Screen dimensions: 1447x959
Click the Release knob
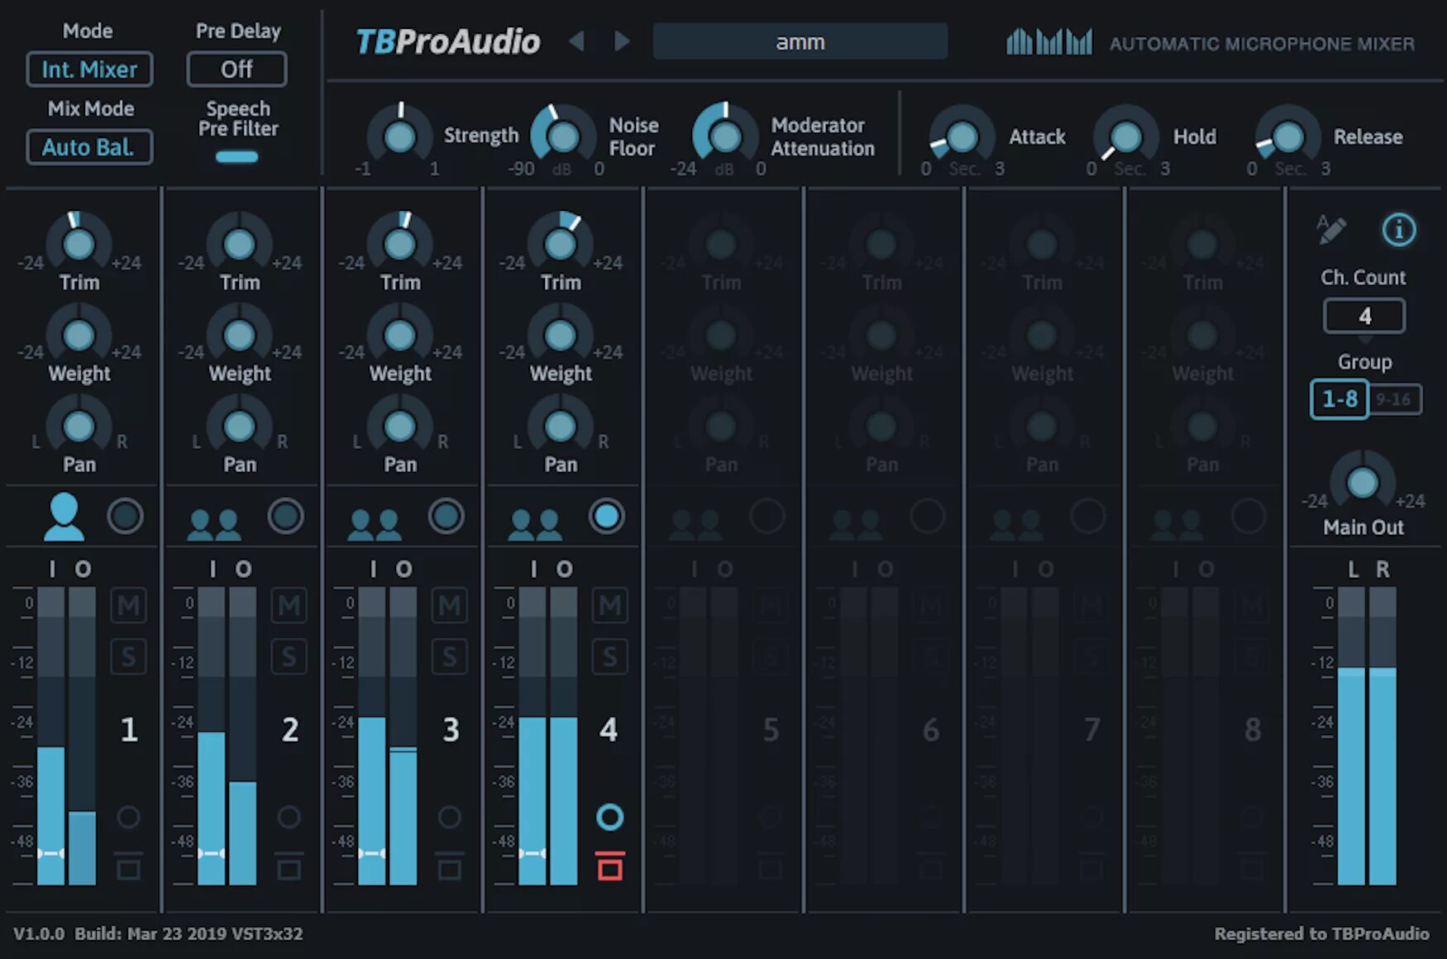(x=1287, y=136)
